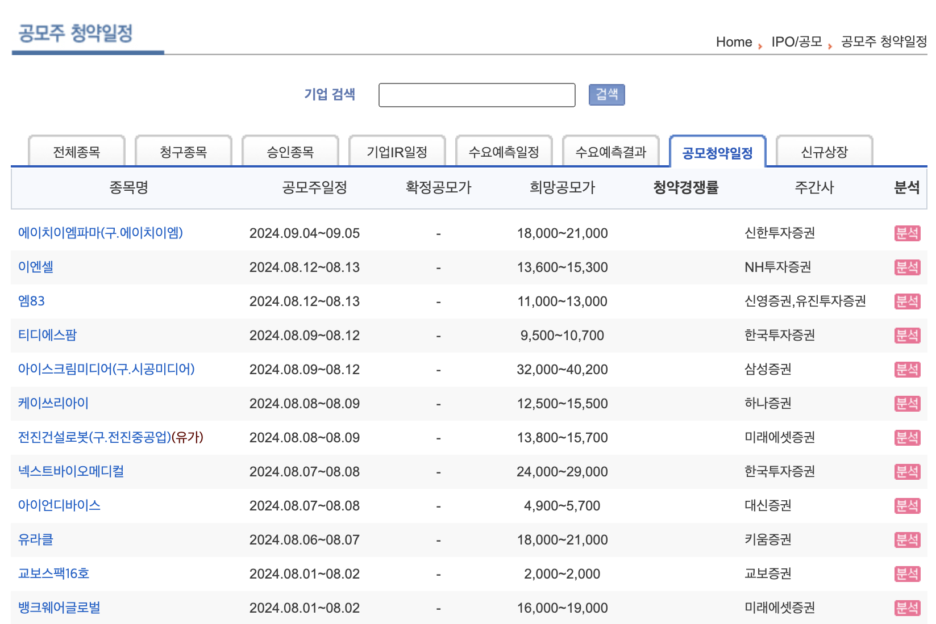Switch to the 수요예측일정 tab

click(504, 152)
